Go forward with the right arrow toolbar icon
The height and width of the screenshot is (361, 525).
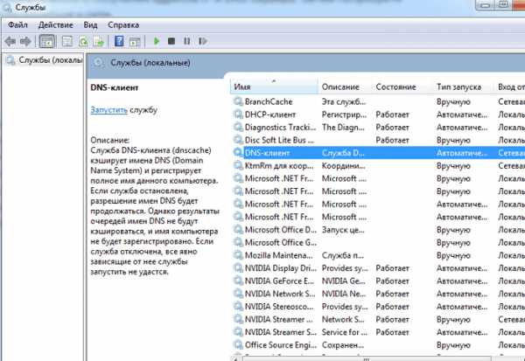tap(25, 41)
